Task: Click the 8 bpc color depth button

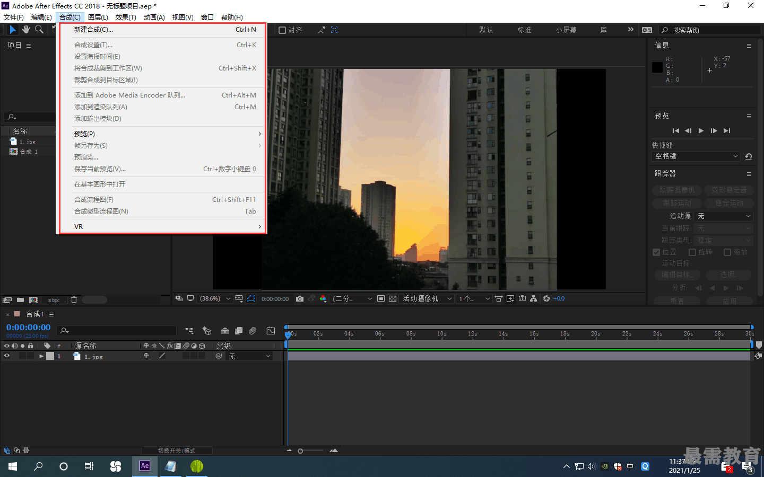Action: 54,301
